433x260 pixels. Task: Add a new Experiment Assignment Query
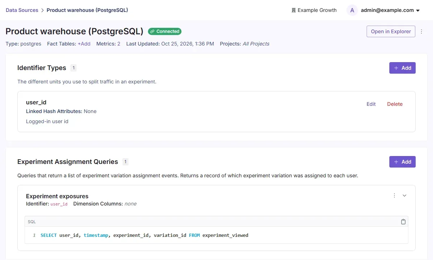pos(402,162)
